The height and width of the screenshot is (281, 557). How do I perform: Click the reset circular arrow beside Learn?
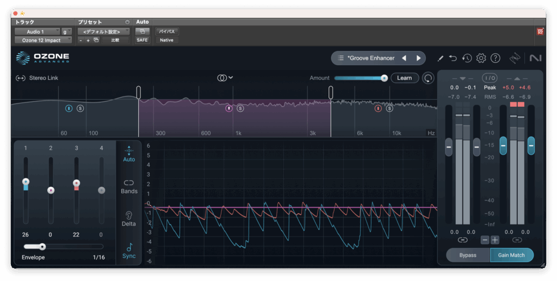(x=429, y=78)
